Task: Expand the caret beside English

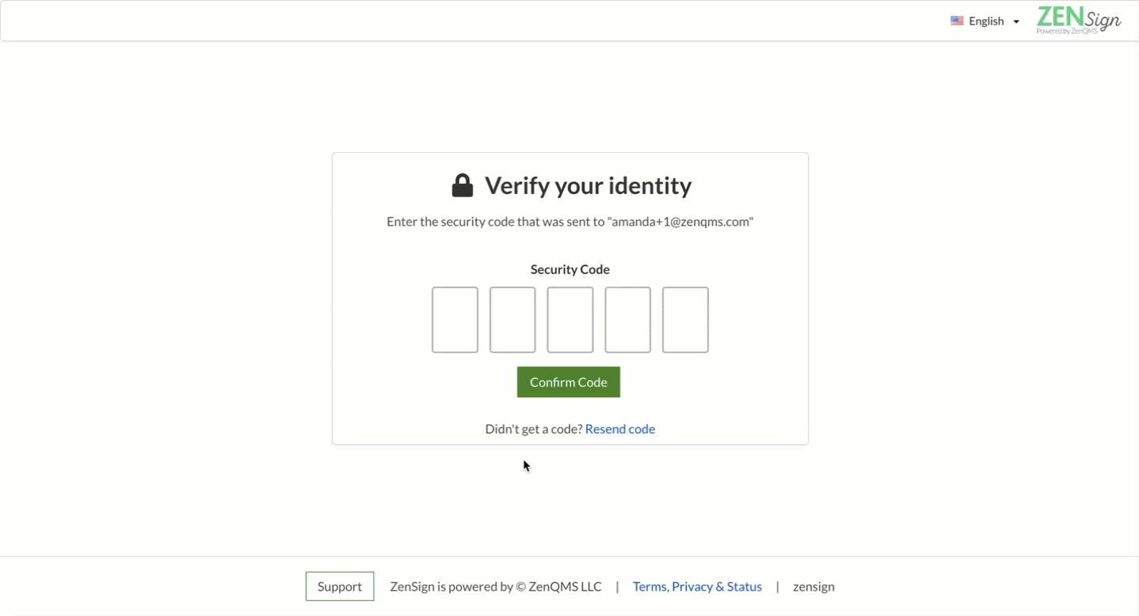Action: click(x=1016, y=21)
